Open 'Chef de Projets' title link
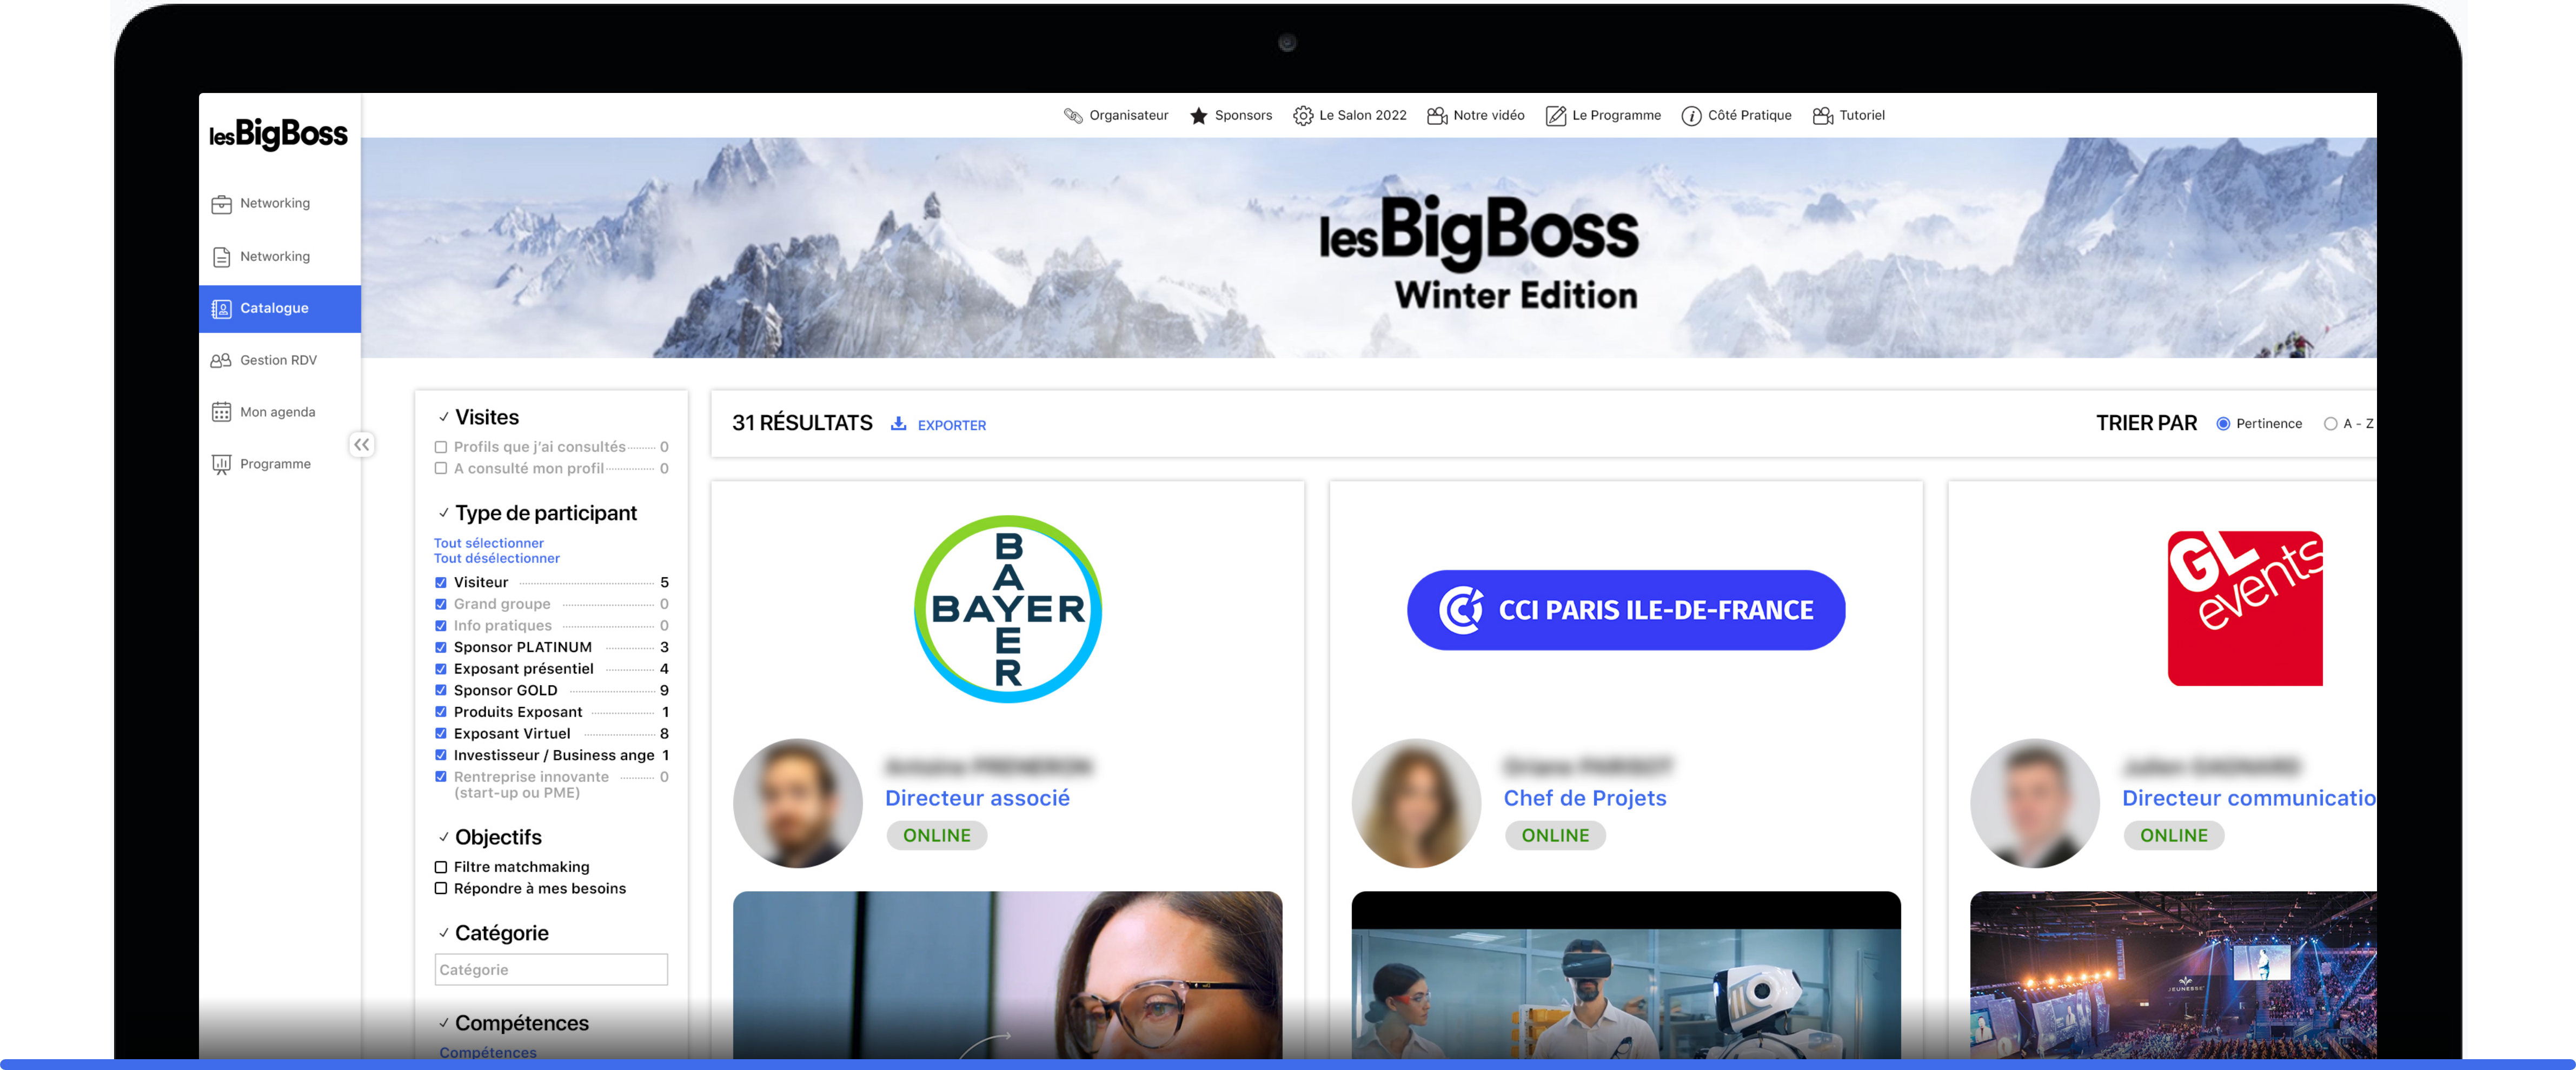2576x1070 pixels. [1585, 798]
